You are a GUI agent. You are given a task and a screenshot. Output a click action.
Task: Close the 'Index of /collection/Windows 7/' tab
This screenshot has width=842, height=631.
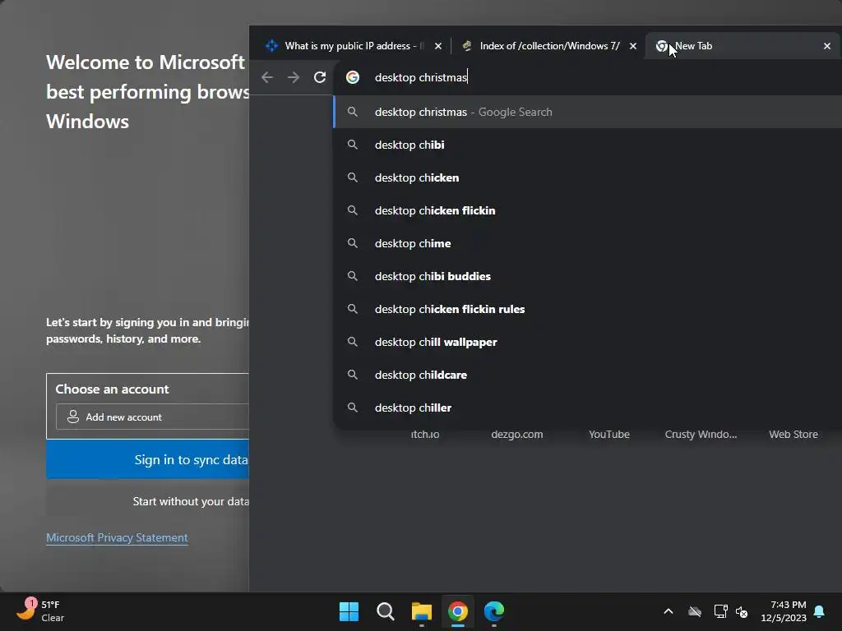click(x=633, y=46)
